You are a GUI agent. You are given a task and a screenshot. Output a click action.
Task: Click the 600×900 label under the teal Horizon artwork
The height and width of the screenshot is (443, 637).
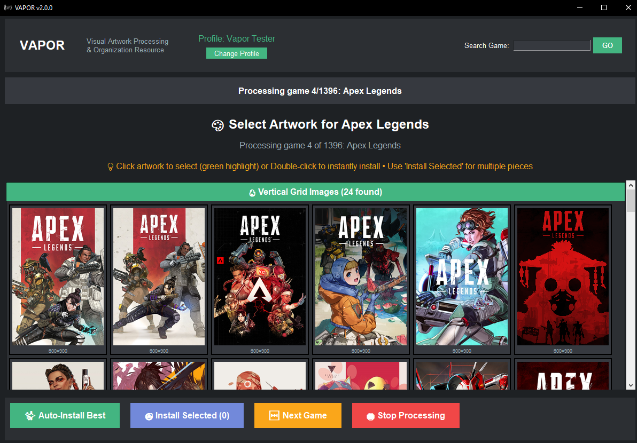pos(462,351)
